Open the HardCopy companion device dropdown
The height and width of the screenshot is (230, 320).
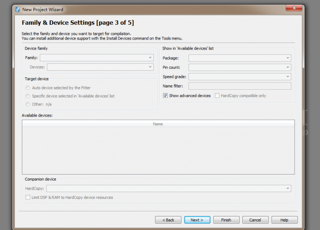[168, 188]
